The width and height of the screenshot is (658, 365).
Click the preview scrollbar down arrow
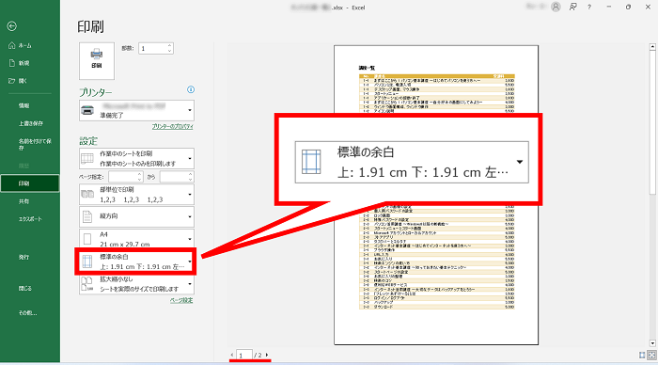[x=652, y=343]
